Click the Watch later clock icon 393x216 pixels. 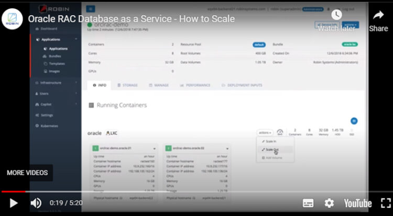[x=336, y=15]
